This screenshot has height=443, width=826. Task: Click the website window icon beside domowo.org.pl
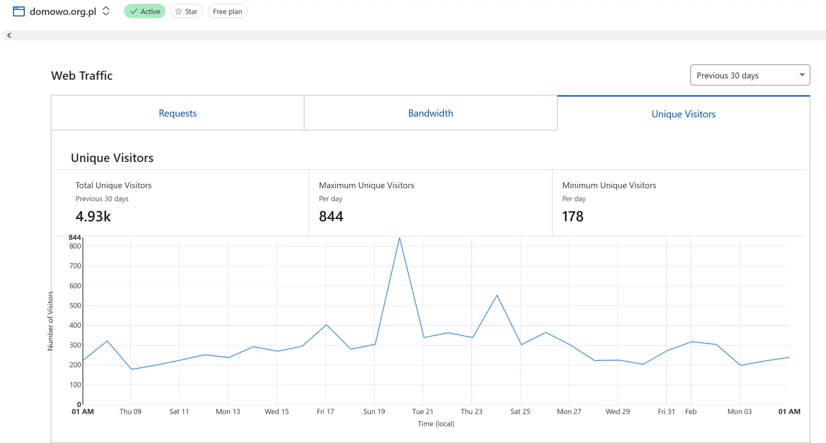pyautogui.click(x=19, y=11)
